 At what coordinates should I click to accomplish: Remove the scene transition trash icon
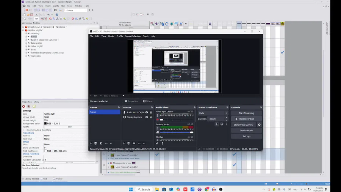[x=222, y=124]
